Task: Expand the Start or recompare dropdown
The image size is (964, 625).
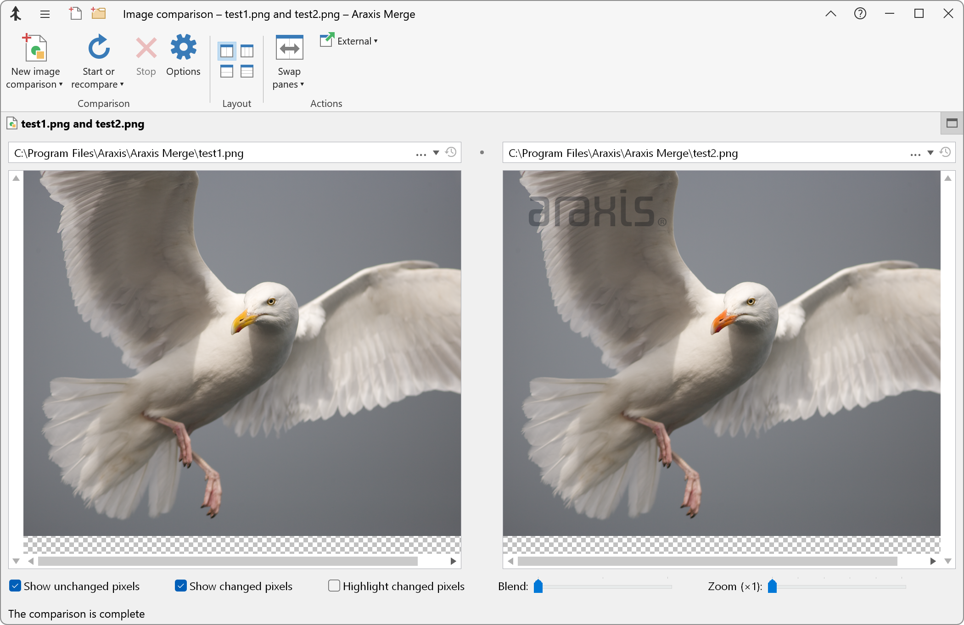Action: 122,84
